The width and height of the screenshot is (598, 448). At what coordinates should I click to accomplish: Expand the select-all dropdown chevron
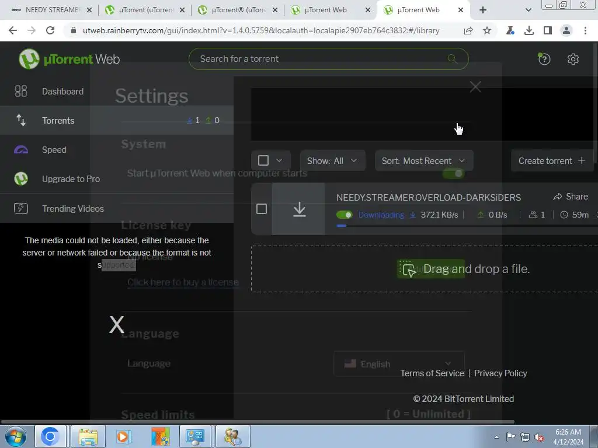click(x=279, y=160)
